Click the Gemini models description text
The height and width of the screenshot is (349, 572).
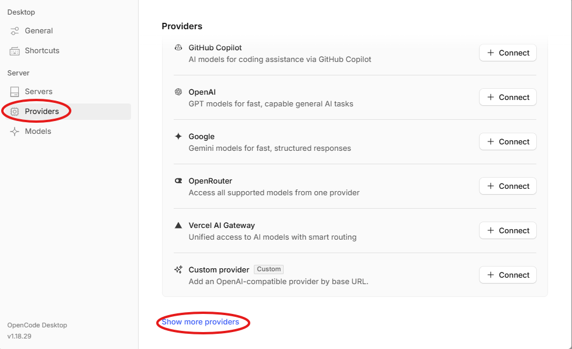(x=270, y=148)
